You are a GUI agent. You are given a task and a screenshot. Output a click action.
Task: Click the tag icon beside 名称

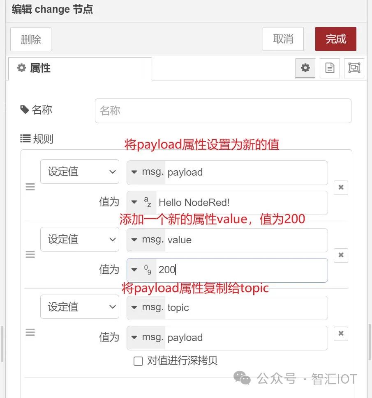pyautogui.click(x=25, y=110)
